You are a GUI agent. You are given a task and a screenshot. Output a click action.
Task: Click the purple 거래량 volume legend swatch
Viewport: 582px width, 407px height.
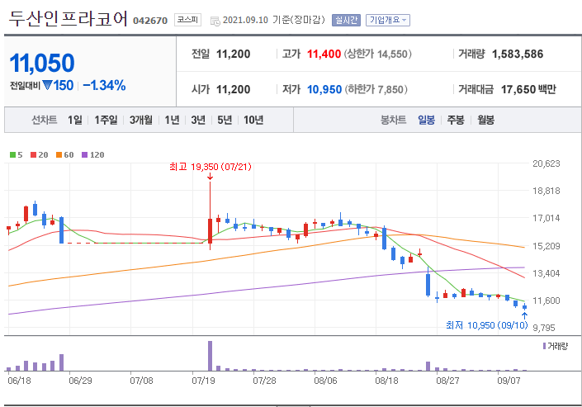point(545,346)
